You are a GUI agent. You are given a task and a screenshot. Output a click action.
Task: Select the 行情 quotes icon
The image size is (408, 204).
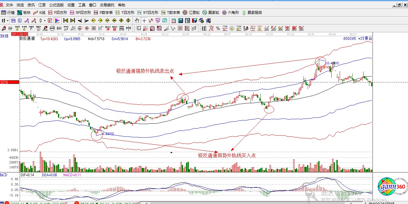click(x=8, y=12)
